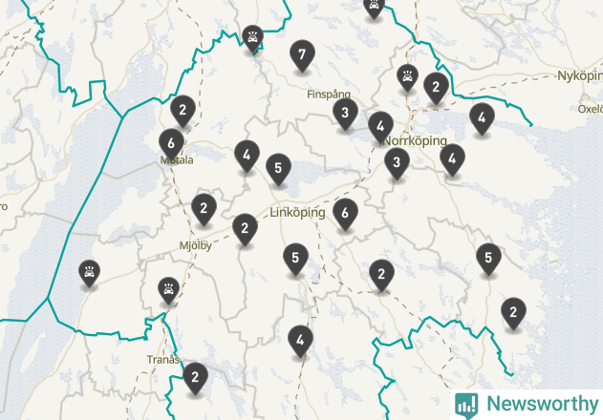Select the car marker north of Tranås
The width and height of the screenshot is (603, 420).
tap(168, 291)
